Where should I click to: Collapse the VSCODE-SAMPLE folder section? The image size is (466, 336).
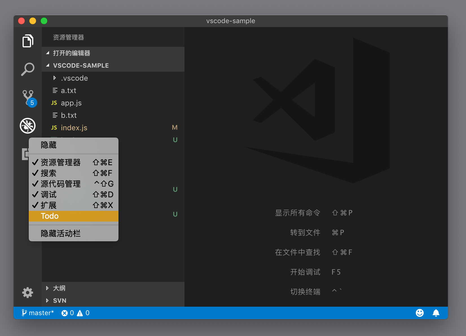(113, 65)
